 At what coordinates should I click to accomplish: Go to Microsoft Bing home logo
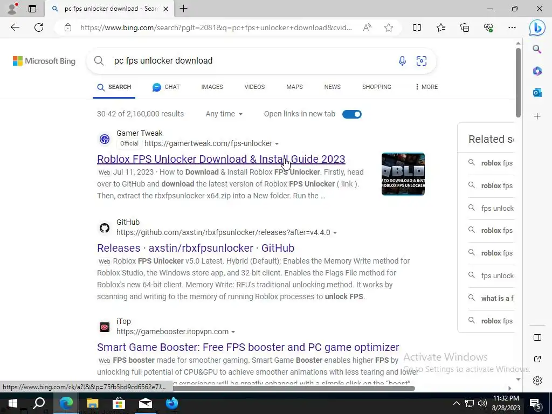tap(44, 61)
